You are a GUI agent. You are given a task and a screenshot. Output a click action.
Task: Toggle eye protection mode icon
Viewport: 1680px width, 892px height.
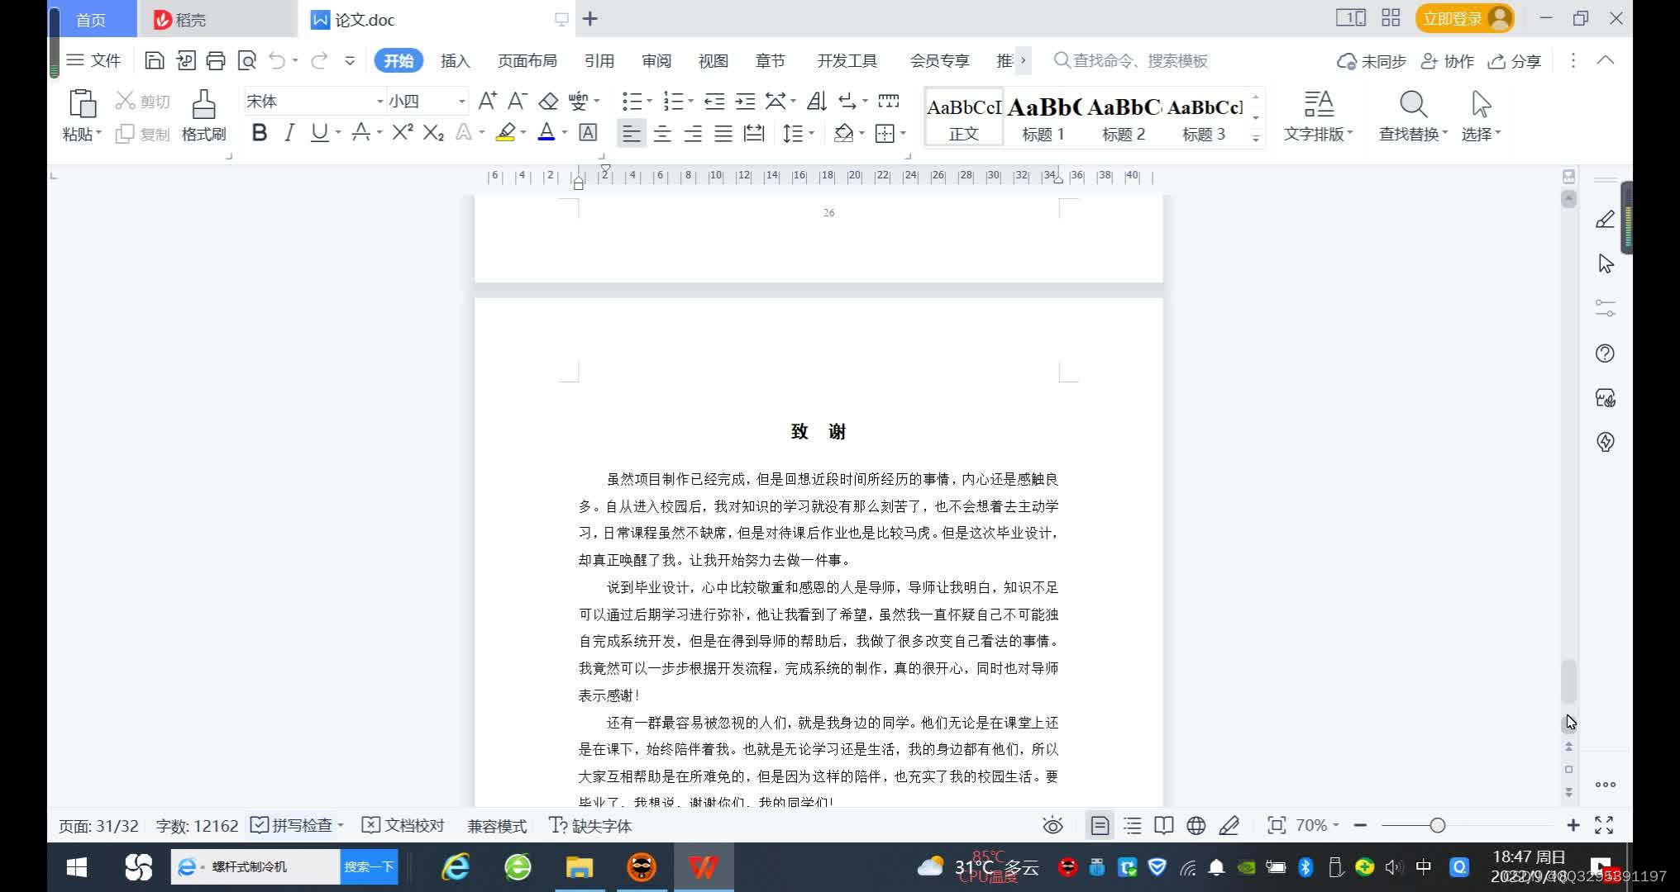pos(1052,825)
